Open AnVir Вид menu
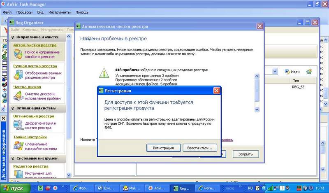The image size is (329, 193). pos(40,12)
